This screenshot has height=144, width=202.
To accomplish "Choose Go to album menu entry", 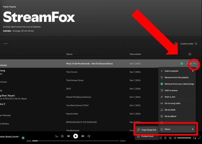I will pos(177,116).
